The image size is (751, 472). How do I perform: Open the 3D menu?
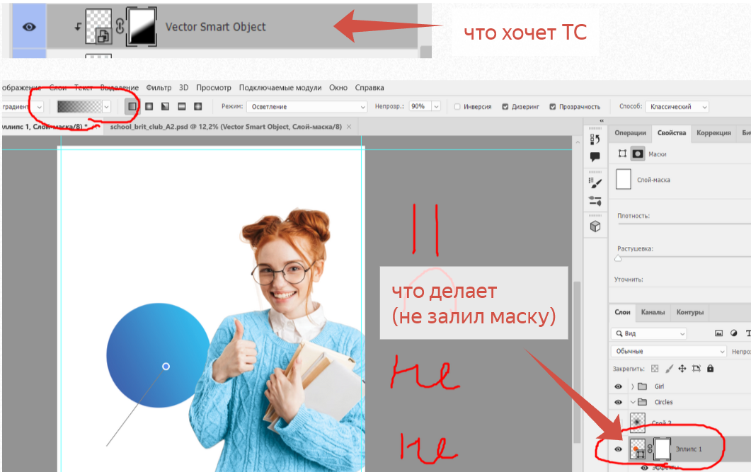pyautogui.click(x=183, y=88)
